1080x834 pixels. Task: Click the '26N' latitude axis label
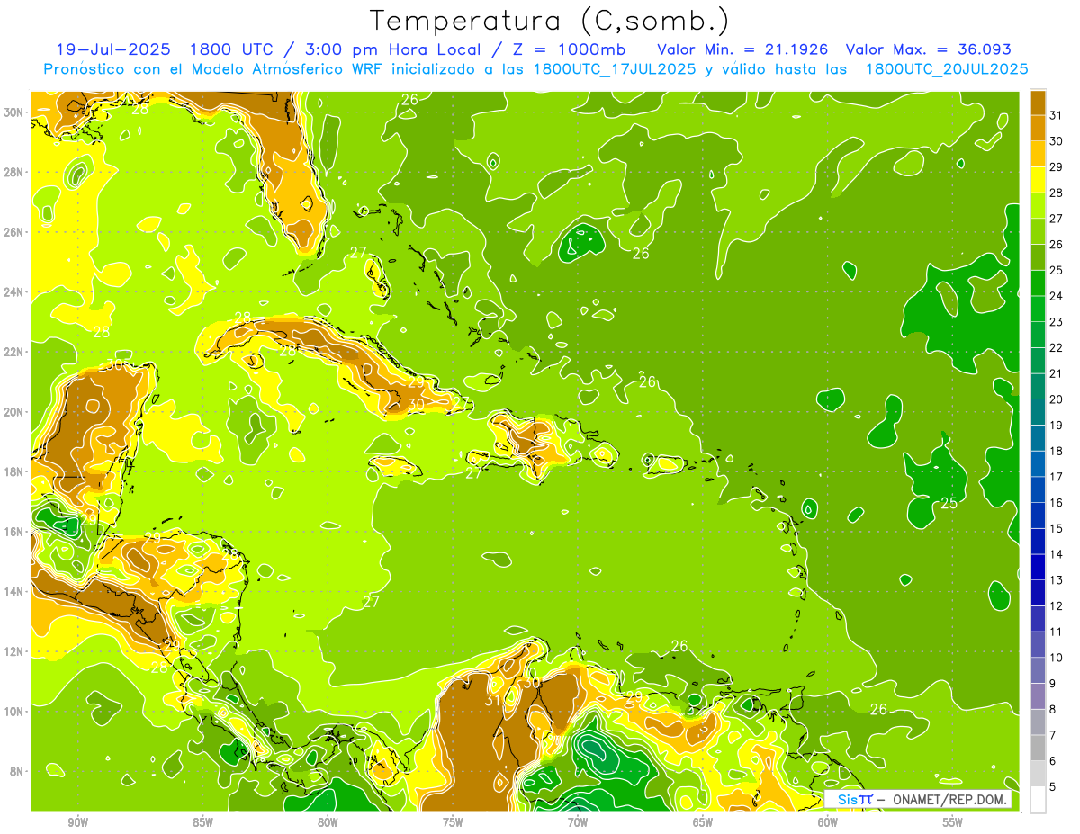coord(14,232)
